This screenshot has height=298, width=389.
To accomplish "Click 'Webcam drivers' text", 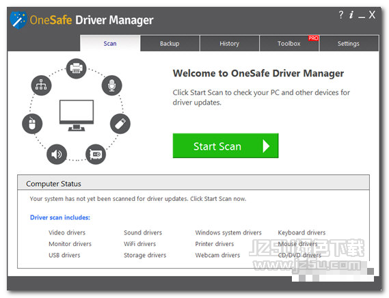I will 217,255.
